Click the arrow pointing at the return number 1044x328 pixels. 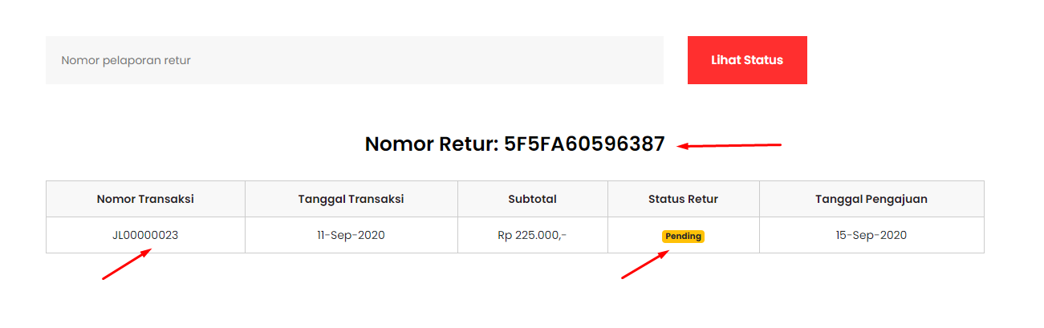(x=729, y=145)
